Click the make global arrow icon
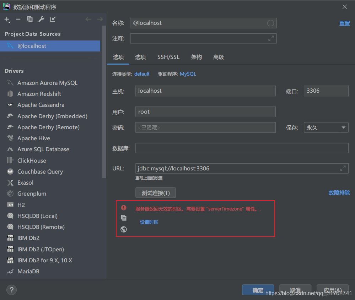 [53, 20]
